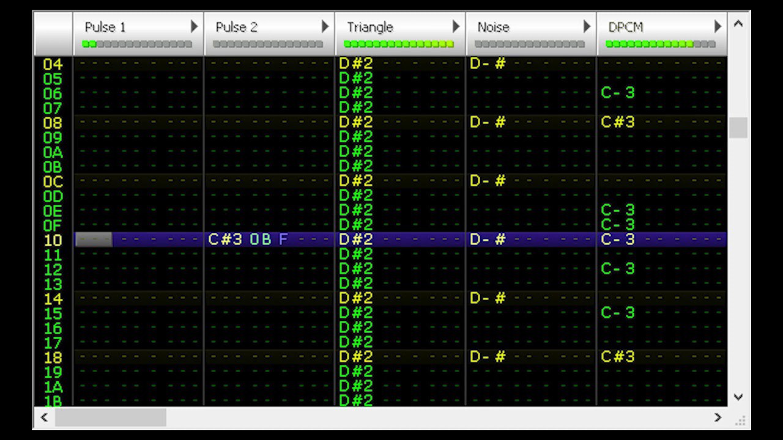This screenshot has width=783, height=440.
Task: Expand Pulse 1 channel effect columns arrow
Action: pyautogui.click(x=195, y=26)
